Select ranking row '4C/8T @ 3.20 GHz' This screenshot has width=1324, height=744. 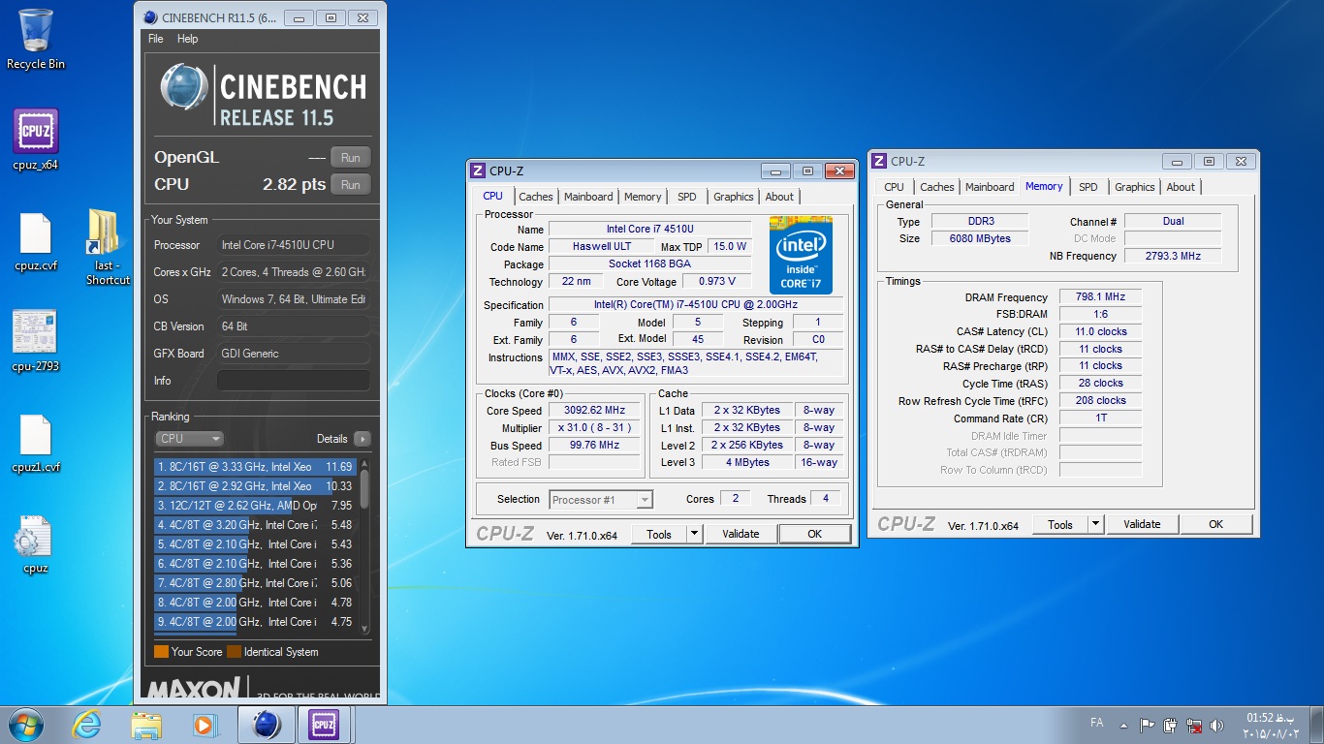point(255,525)
